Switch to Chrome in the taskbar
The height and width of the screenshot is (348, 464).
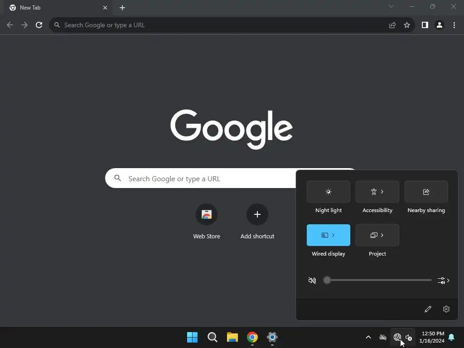[252, 337]
